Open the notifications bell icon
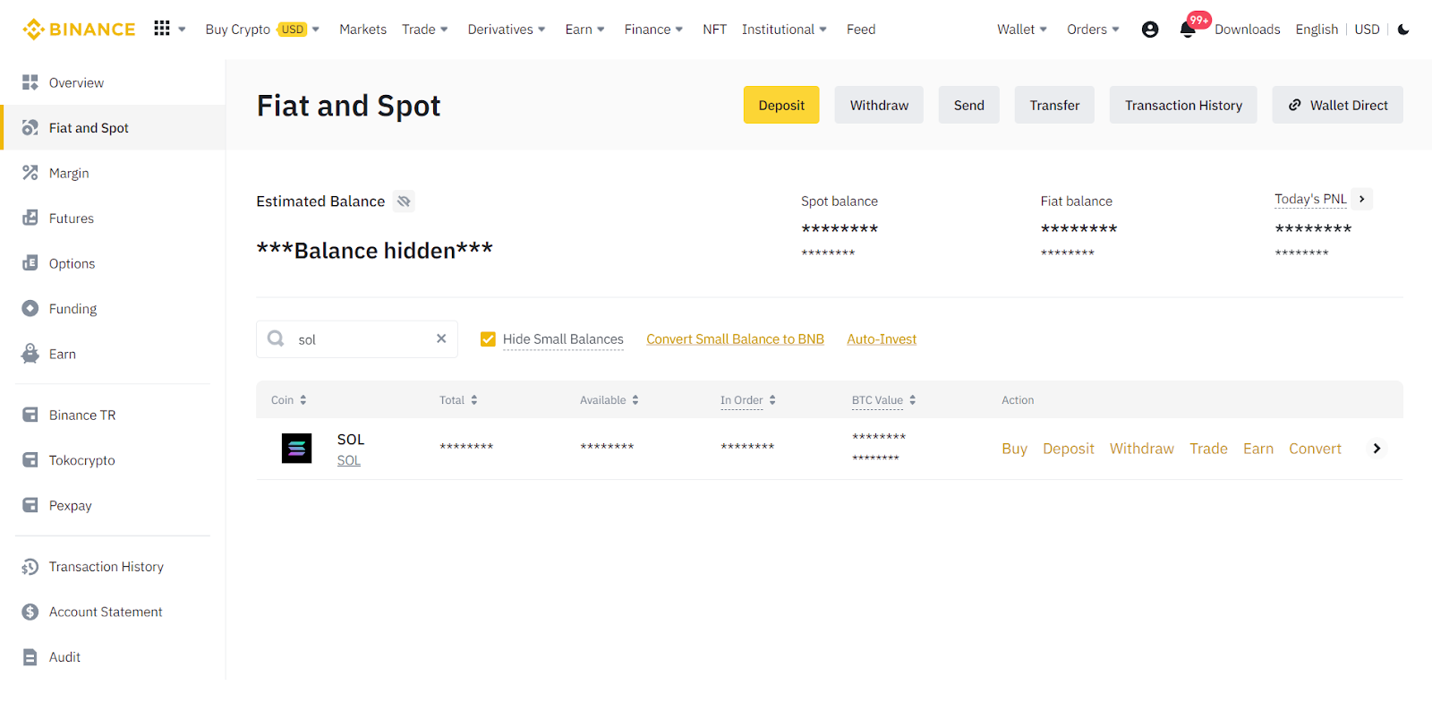1432x728 pixels. (1188, 30)
